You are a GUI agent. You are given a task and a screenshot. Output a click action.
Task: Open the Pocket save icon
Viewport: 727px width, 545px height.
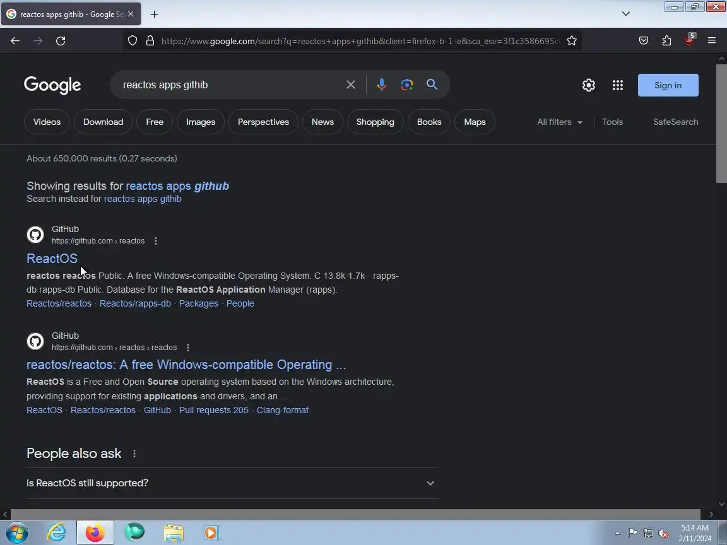tap(644, 41)
